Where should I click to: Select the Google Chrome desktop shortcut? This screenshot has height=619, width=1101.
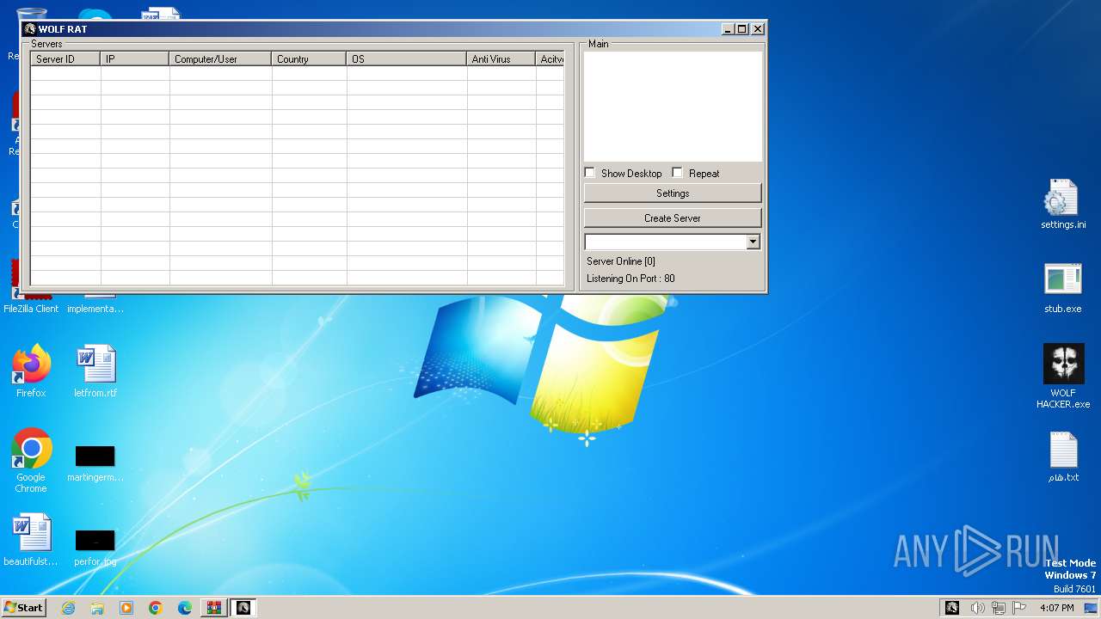coord(31,460)
